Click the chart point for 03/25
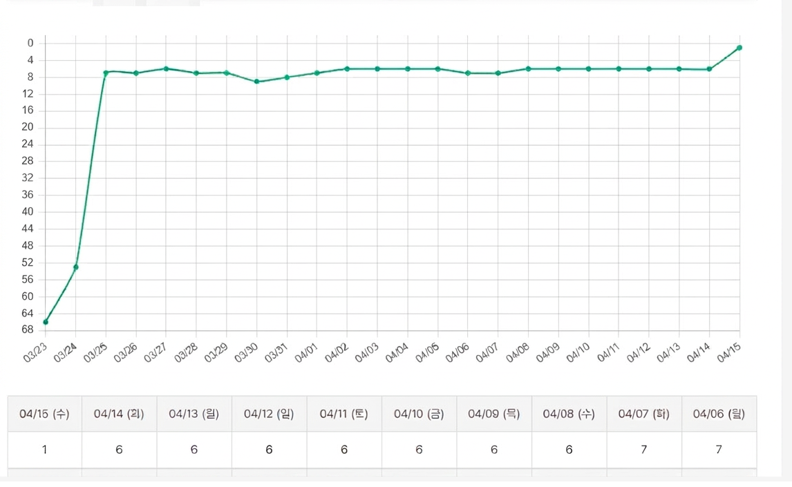Image resolution: width=792 pixels, height=487 pixels. click(106, 73)
